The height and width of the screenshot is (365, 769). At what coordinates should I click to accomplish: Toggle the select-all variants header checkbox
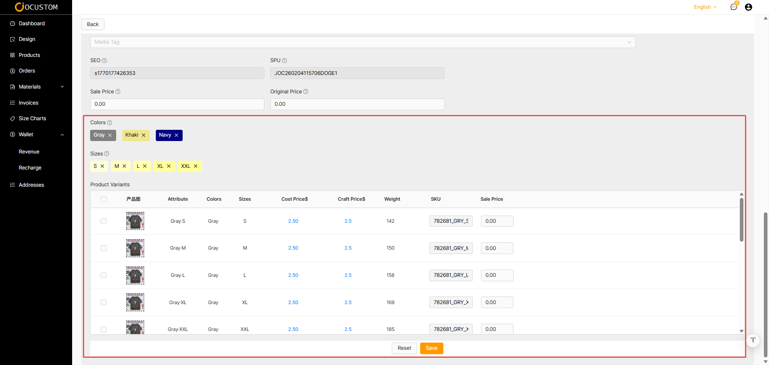tap(103, 199)
